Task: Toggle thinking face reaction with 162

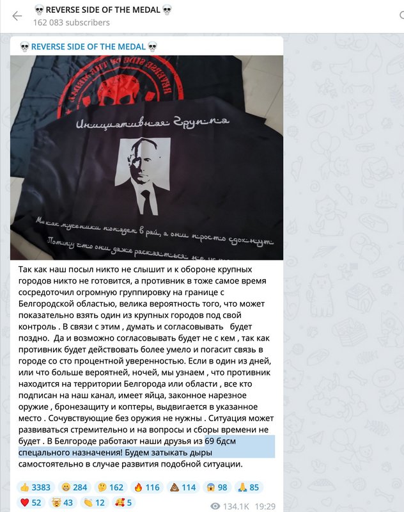Action: [x=111, y=488]
